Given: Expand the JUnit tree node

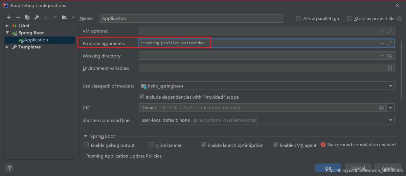Looking at the screenshot, I should [x=7, y=26].
